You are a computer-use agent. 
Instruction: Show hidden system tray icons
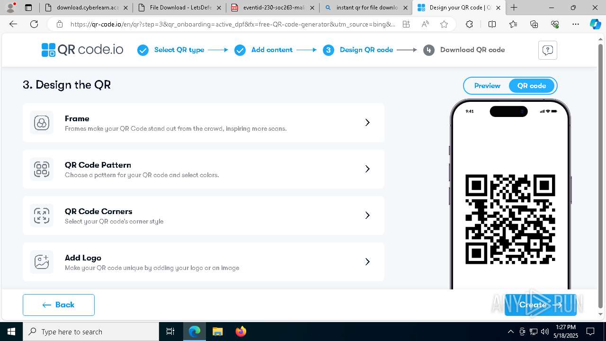tap(510, 332)
